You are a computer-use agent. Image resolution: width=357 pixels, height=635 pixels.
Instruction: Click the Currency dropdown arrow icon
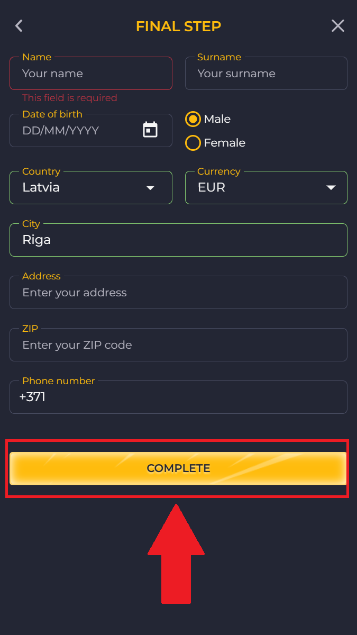331,188
